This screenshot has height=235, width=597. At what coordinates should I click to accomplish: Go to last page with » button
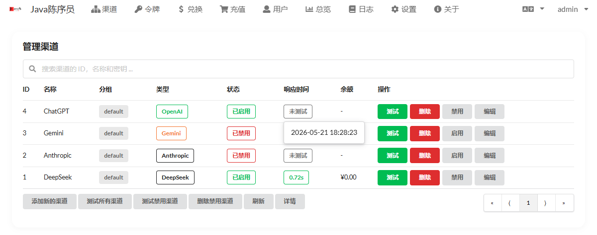(564, 203)
